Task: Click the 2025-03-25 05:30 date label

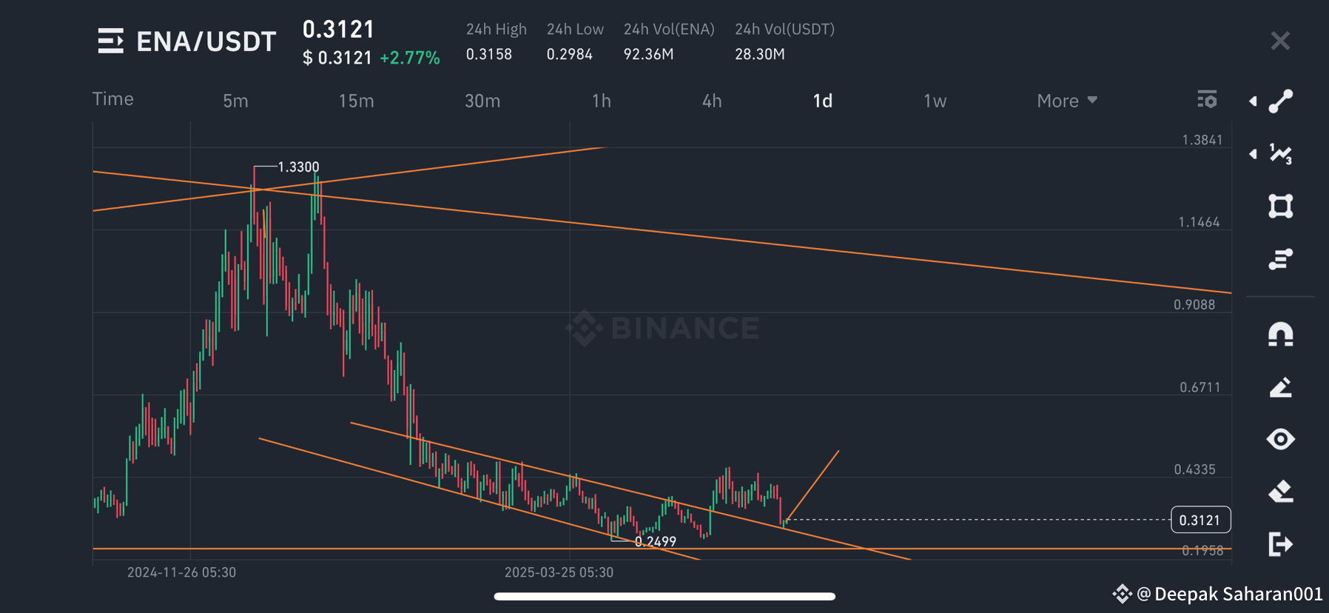Action: (x=559, y=572)
